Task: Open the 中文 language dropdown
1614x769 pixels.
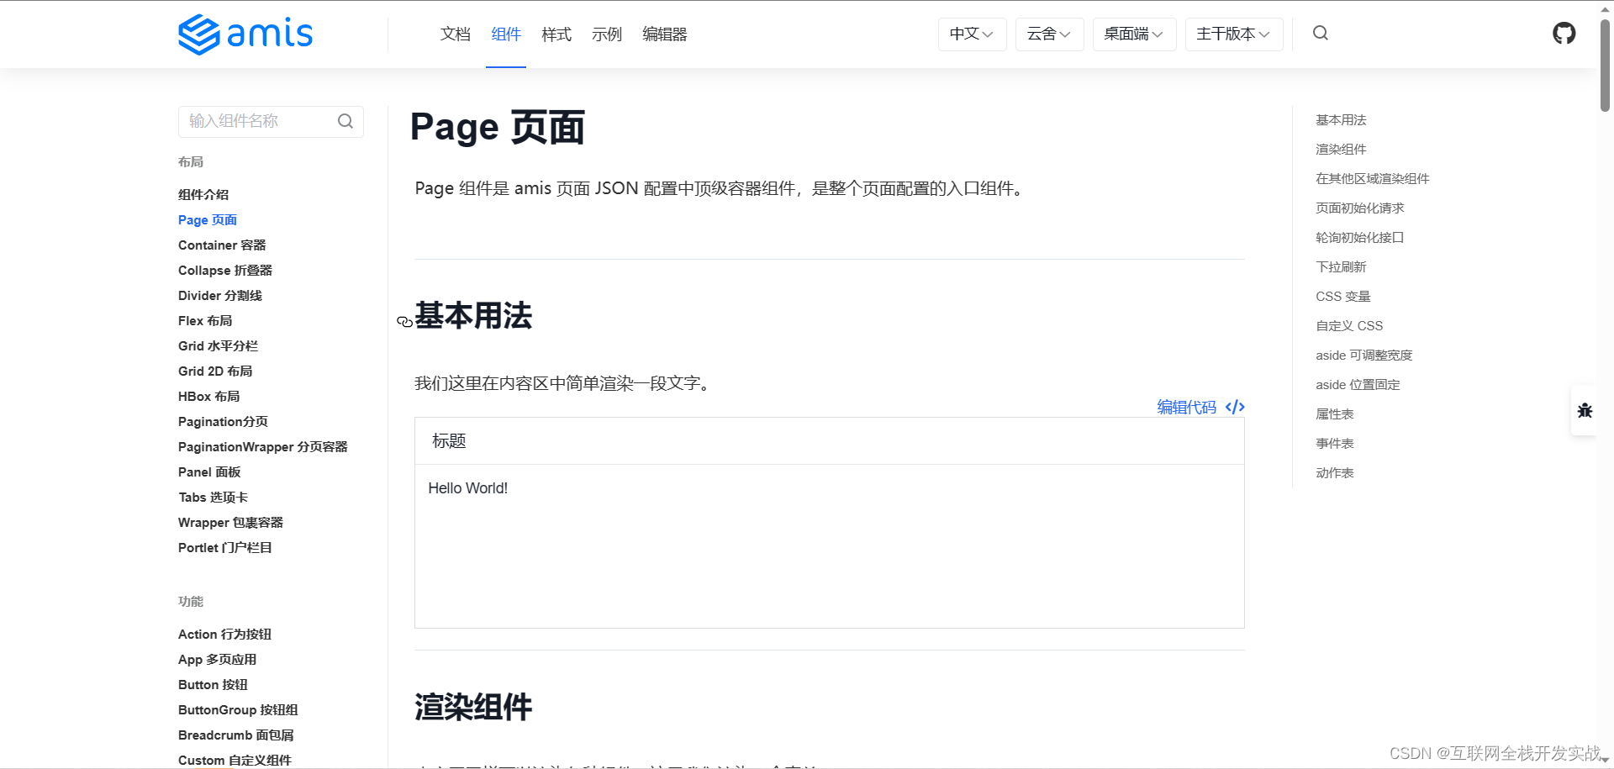Action: pyautogui.click(x=972, y=34)
